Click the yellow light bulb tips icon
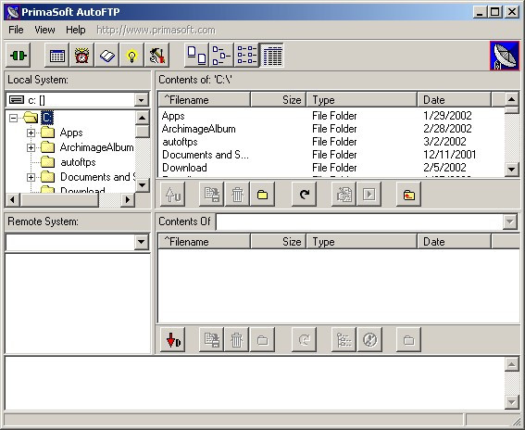 pyautogui.click(x=131, y=55)
